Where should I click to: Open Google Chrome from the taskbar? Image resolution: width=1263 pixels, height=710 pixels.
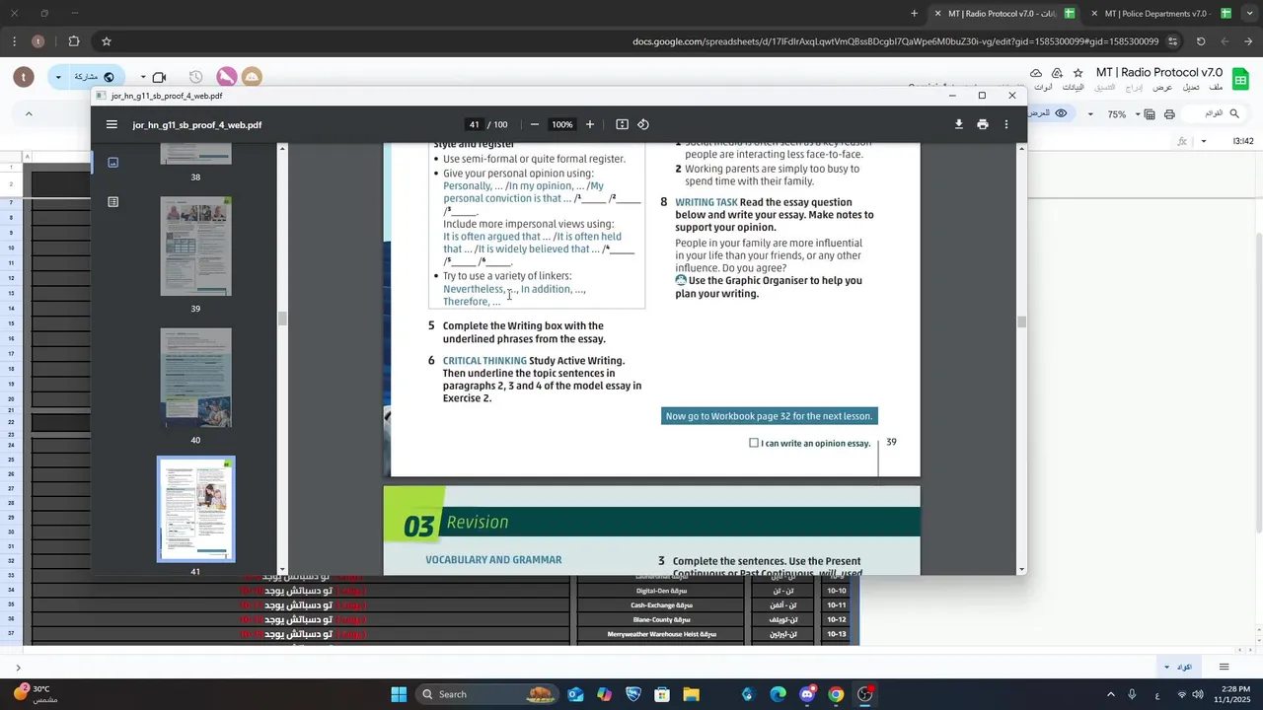point(836,694)
